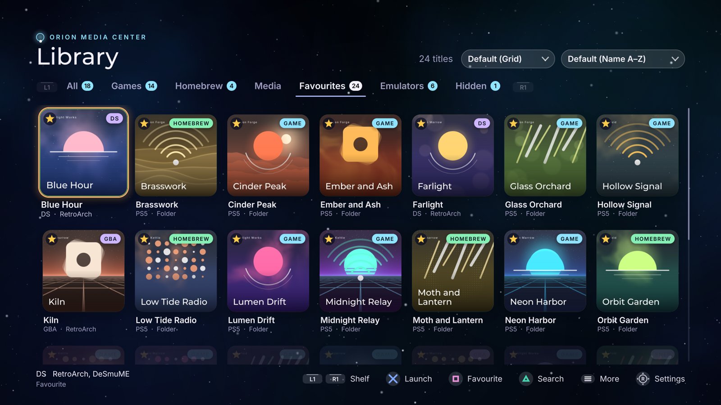This screenshot has width=721, height=405.
Task: Click the Settings R-stick icon
Action: (643, 379)
